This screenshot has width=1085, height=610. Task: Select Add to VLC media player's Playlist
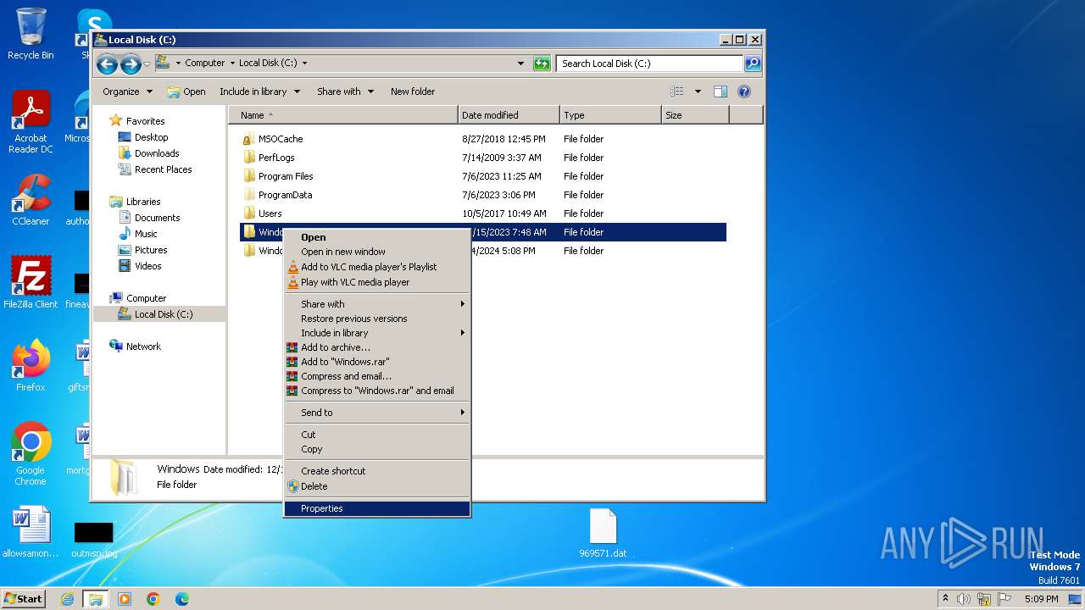coord(377,267)
